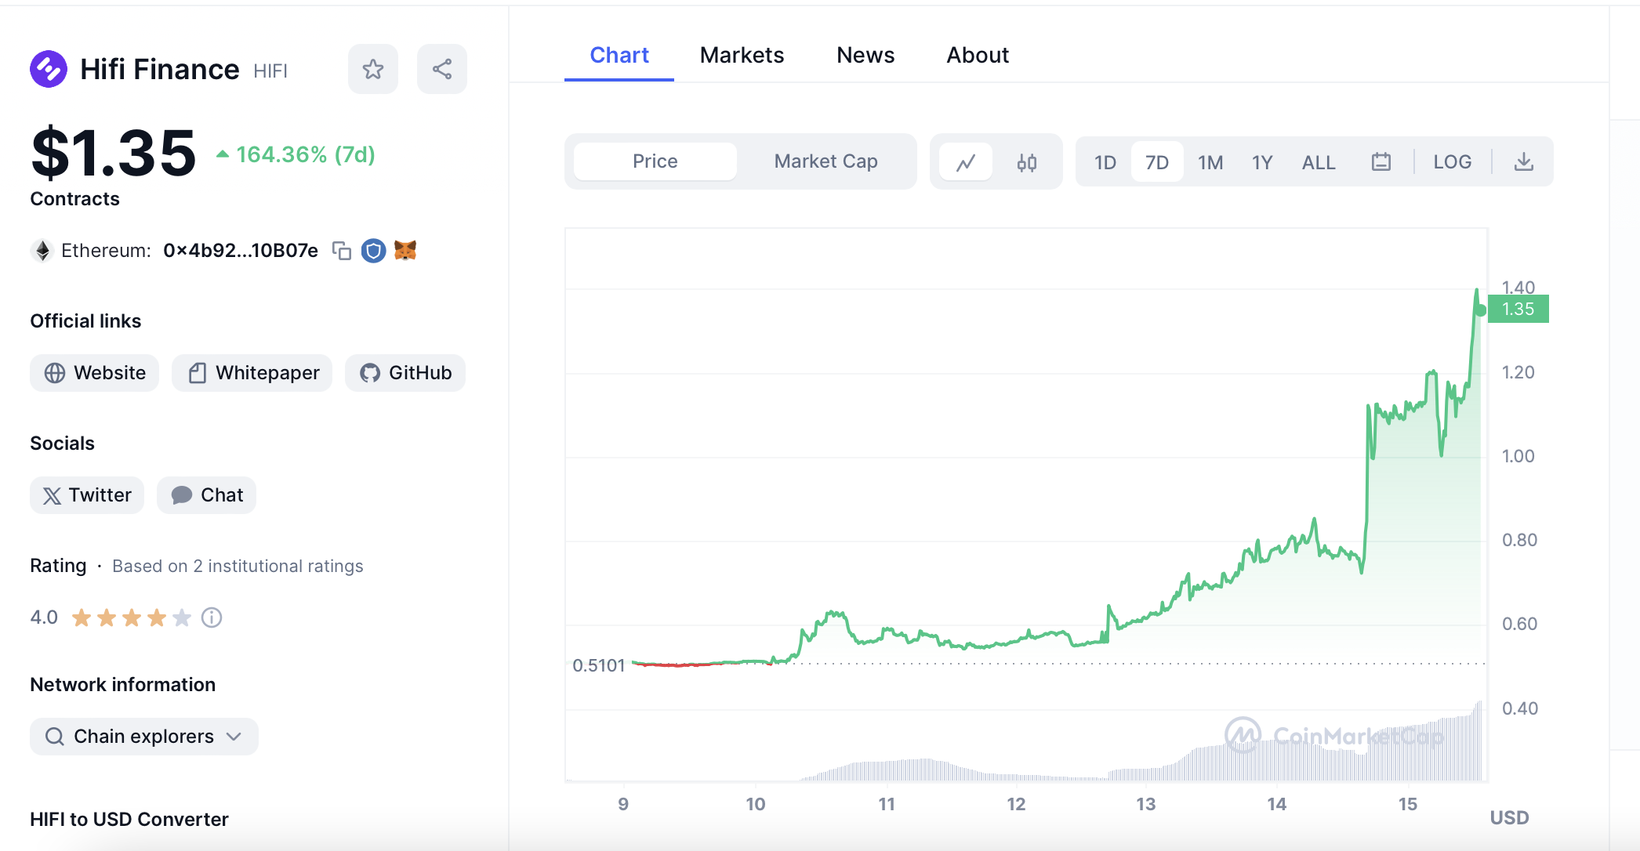
Task: Add token to MetaMask fox icon
Action: (405, 251)
